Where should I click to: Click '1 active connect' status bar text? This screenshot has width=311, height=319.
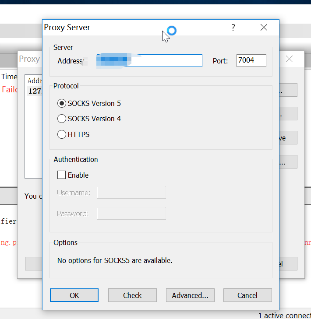tap(284, 315)
